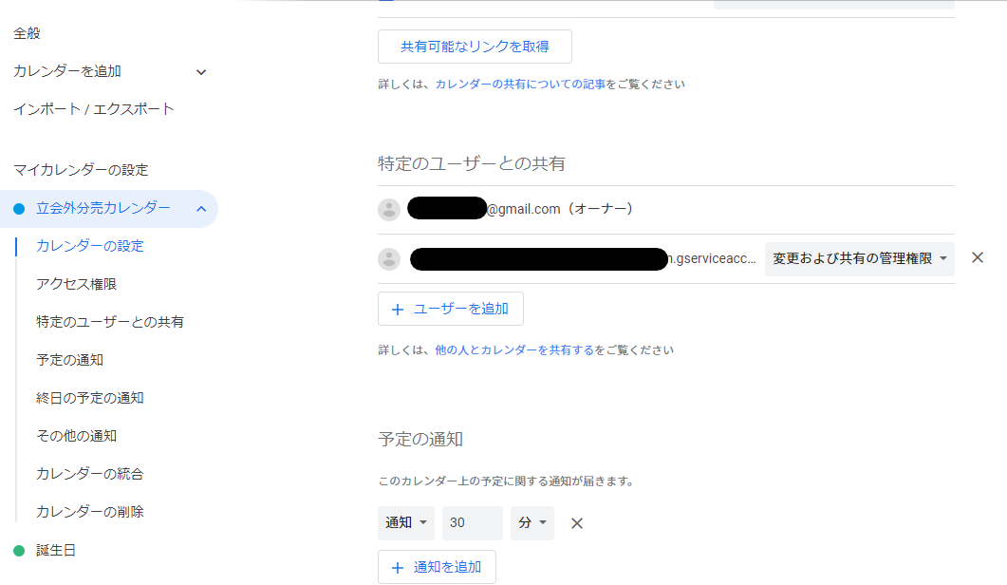The width and height of the screenshot is (1007, 585).
Task: Open the 分 time unit dropdown
Action: coord(532,523)
